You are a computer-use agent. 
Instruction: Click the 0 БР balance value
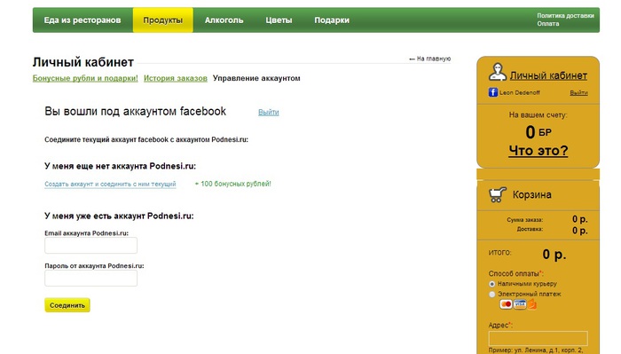[538, 132]
